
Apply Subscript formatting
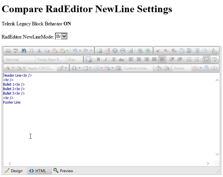coord(166,51)
